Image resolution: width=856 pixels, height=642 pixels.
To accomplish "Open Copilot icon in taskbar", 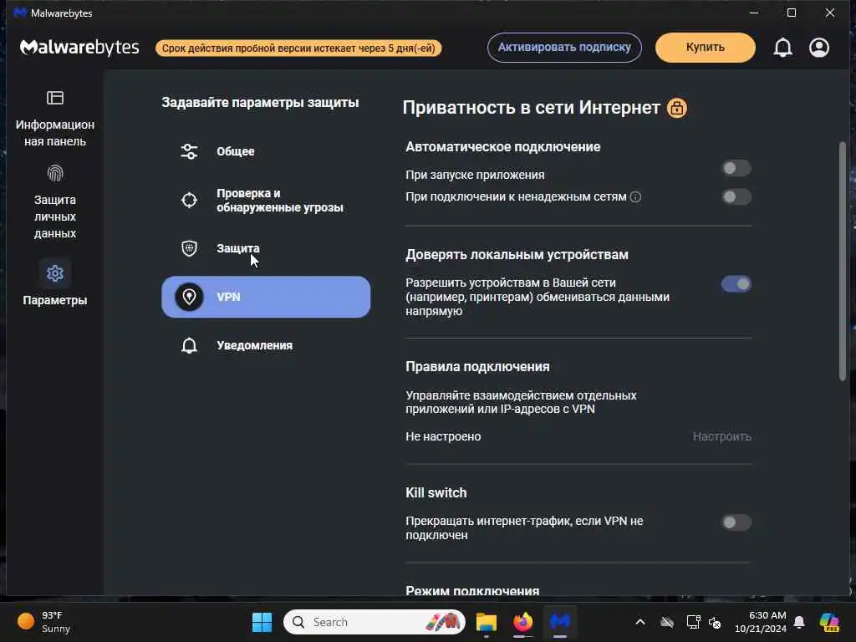I will [x=829, y=622].
